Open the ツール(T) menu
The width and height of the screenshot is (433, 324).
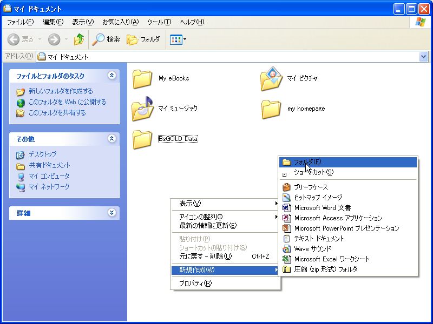coord(159,22)
